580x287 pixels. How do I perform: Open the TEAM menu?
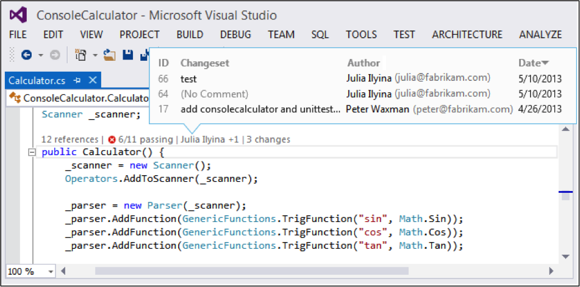[281, 35]
